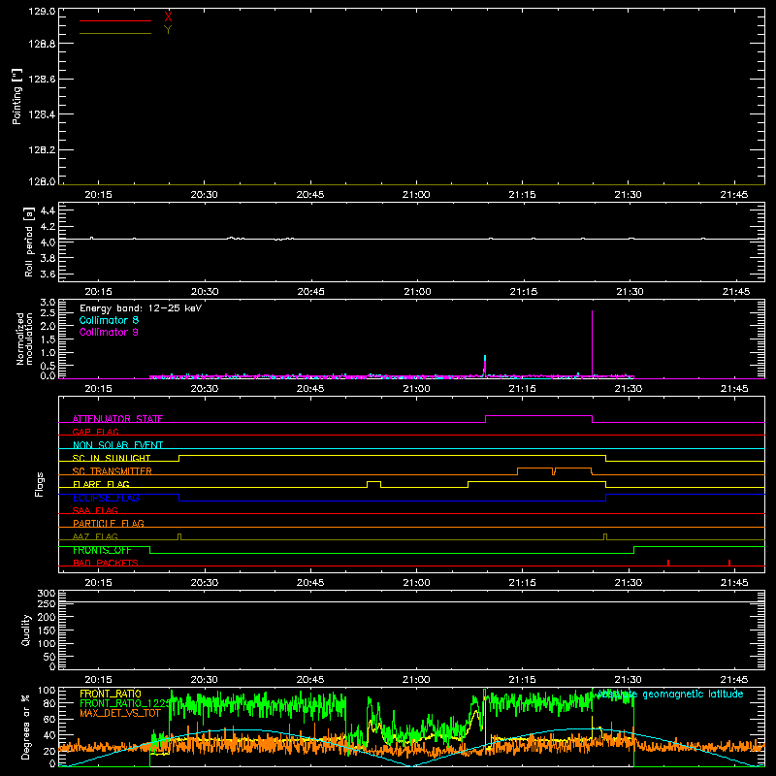Click the 100 tick on Degrees axis
The width and height of the screenshot is (776, 776).
click(x=46, y=691)
